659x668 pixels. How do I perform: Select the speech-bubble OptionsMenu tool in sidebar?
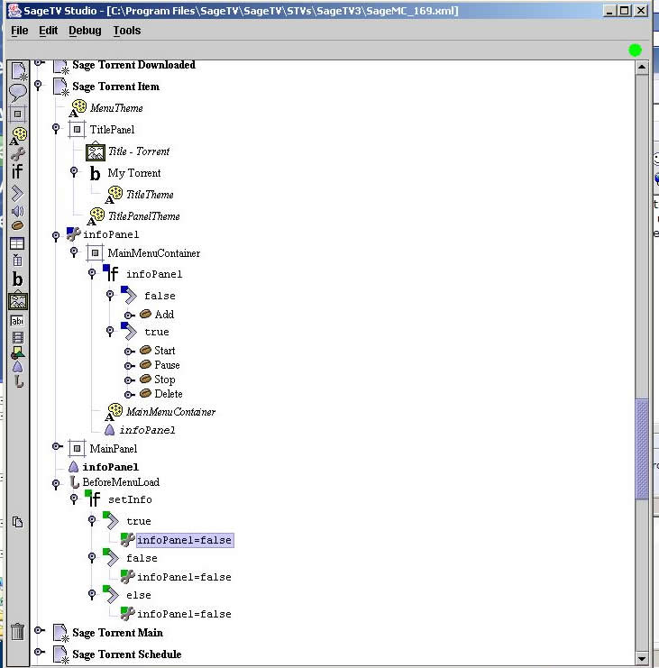click(x=17, y=93)
